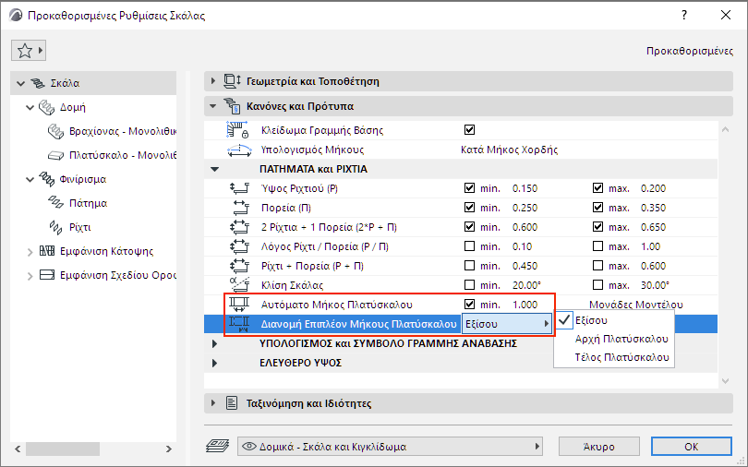The height and width of the screenshot is (467, 748).
Task: Enable max checkbox for Ρίχτι + Πορεία
Action: coord(597,266)
